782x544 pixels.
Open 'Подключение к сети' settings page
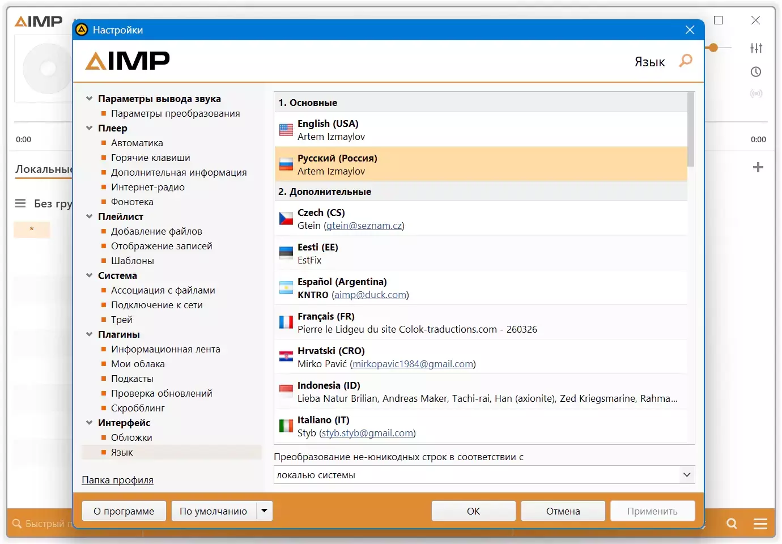coord(157,305)
